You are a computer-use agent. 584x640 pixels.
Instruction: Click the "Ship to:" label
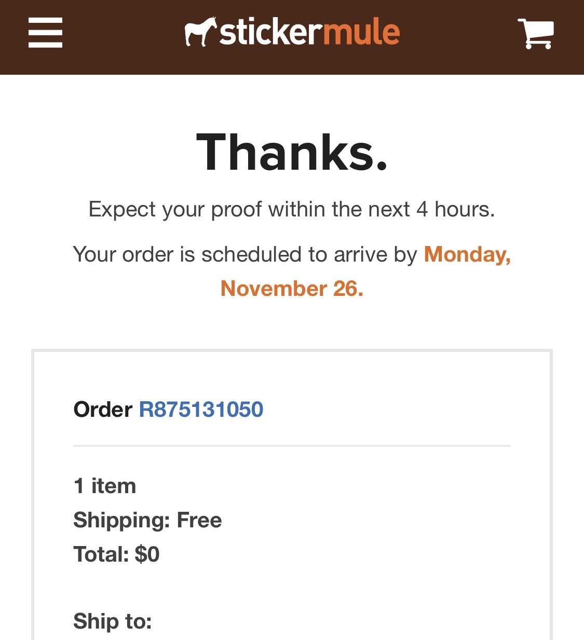point(113,621)
